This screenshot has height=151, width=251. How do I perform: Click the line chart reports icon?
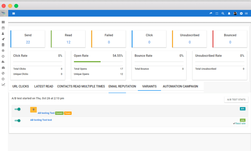[3, 85]
